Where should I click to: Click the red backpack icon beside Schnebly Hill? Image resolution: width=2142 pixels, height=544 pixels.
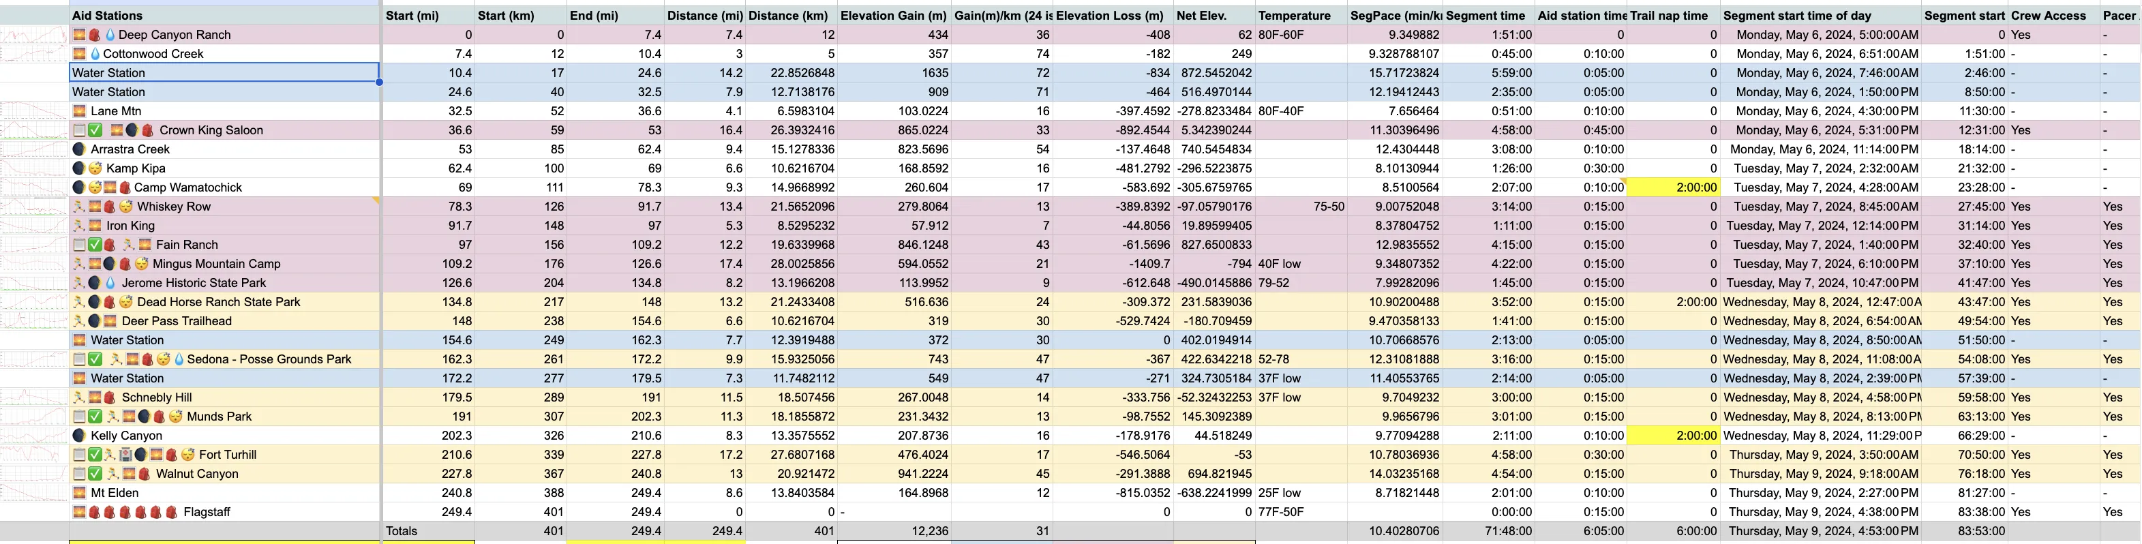pos(110,397)
